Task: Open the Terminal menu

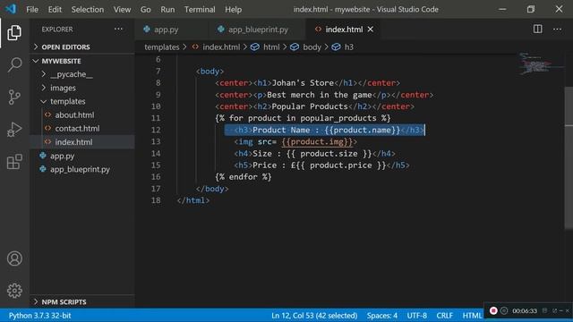Action: (x=200, y=10)
